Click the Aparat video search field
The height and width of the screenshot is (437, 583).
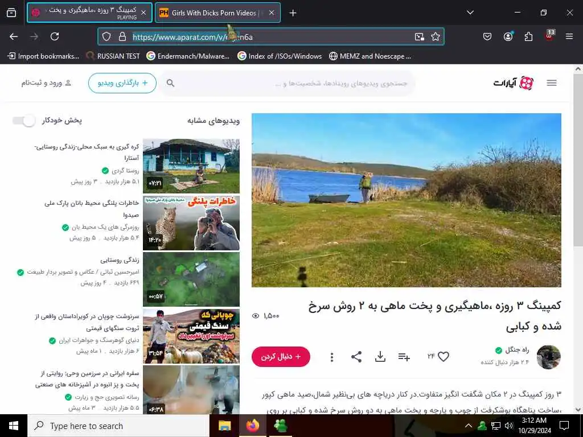(x=287, y=83)
